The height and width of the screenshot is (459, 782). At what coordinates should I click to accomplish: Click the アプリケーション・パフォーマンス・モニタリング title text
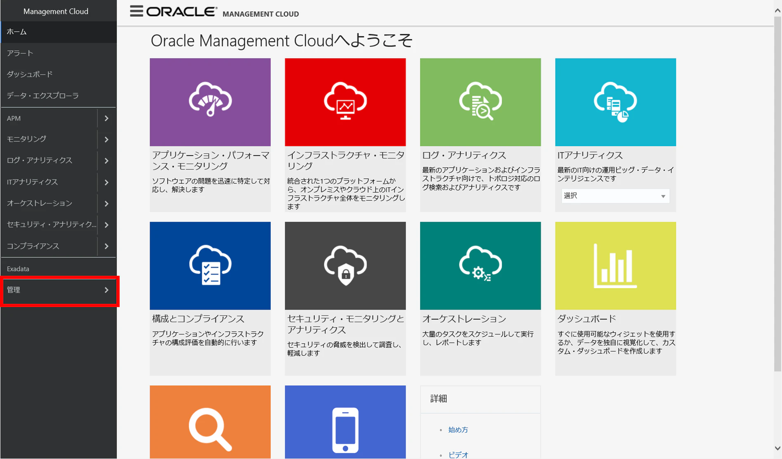click(211, 161)
